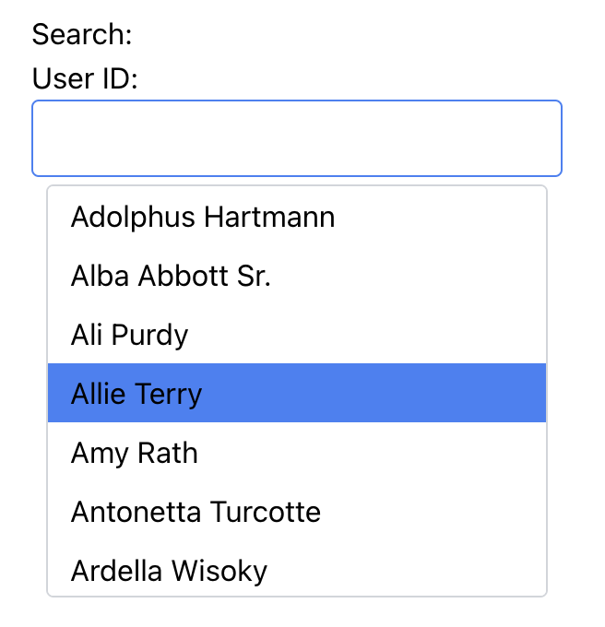Click the User ID text input field

point(296,138)
